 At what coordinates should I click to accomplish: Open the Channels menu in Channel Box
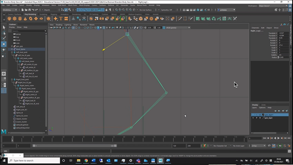[255, 28]
